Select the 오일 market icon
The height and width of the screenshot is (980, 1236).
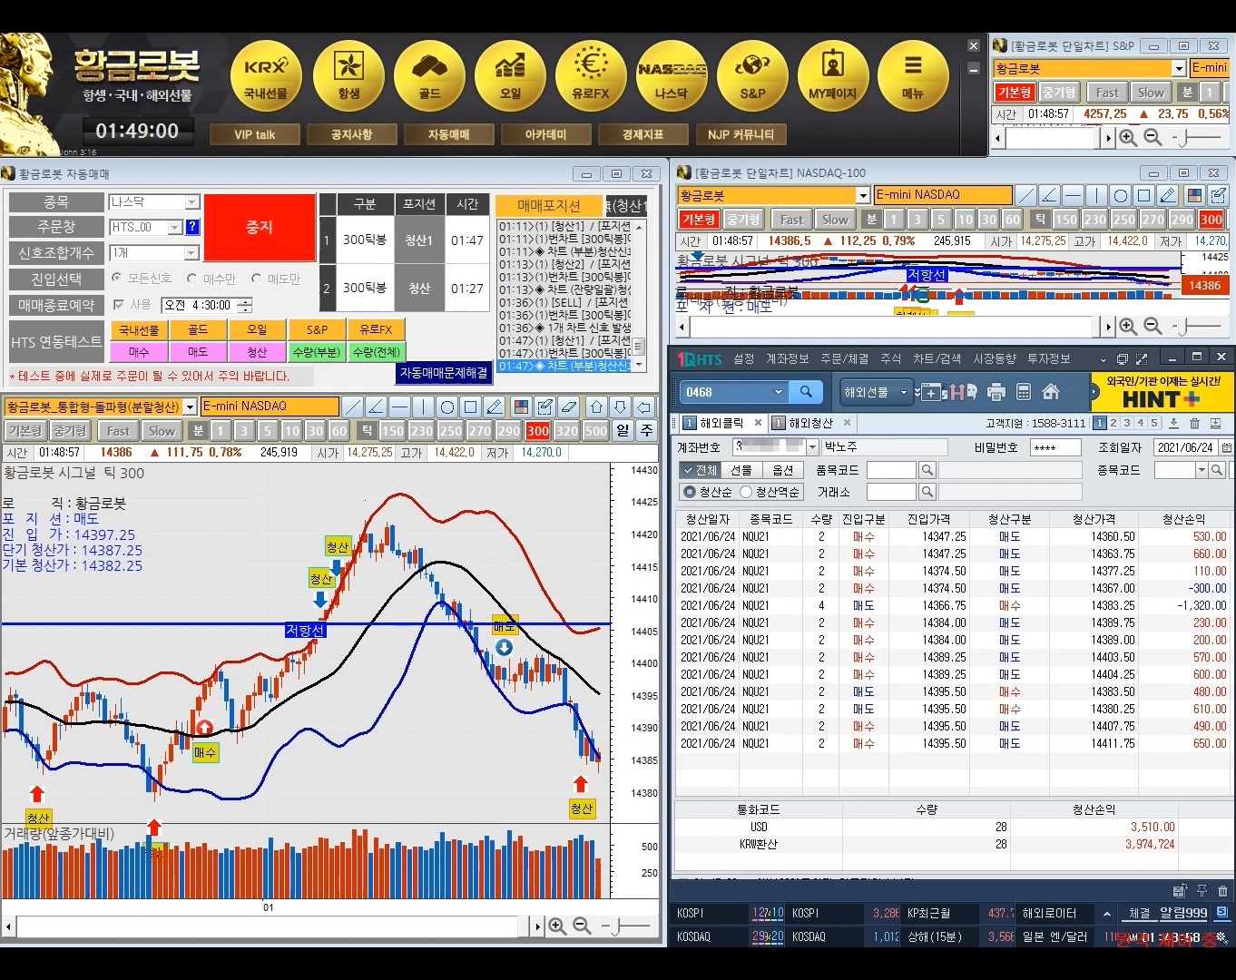coord(510,77)
